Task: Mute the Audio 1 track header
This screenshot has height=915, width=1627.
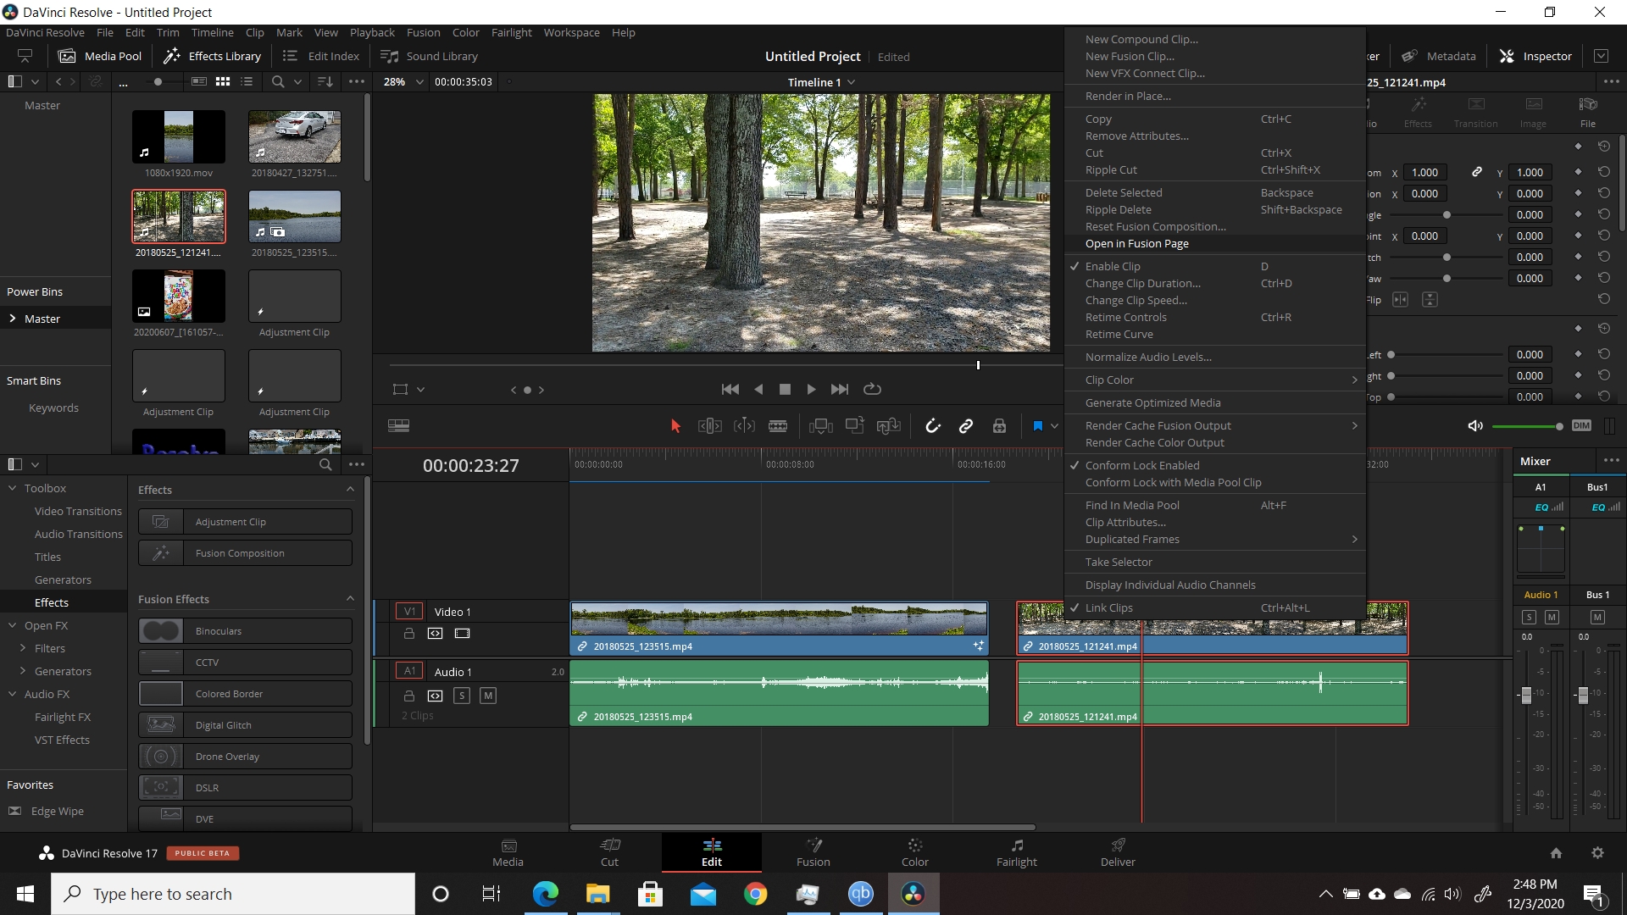Action: (x=488, y=696)
